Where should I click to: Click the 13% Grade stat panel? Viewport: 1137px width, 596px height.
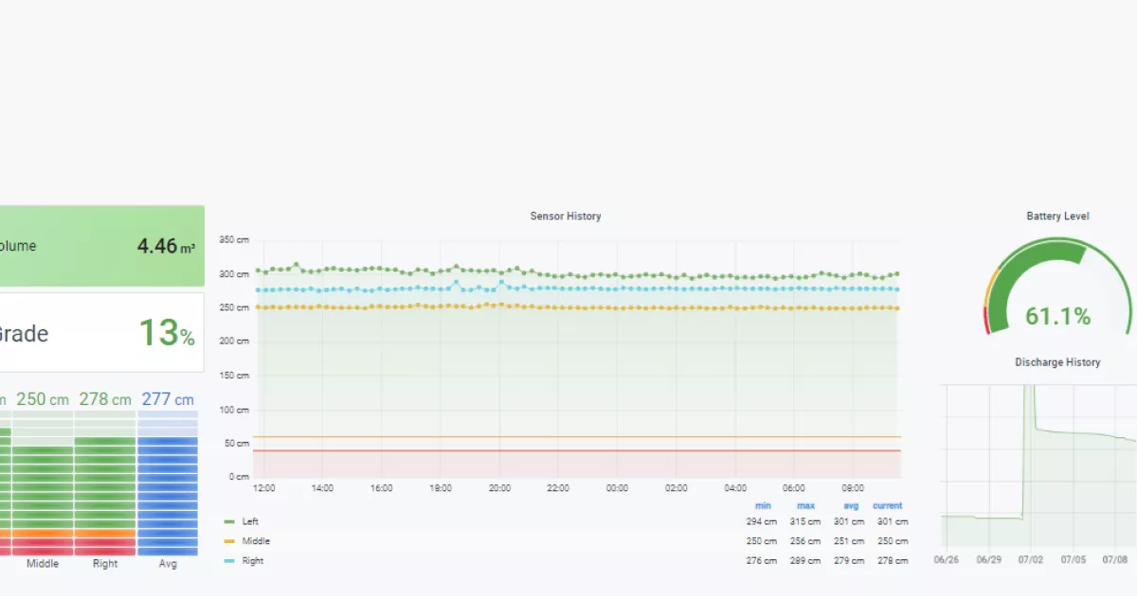click(101, 333)
